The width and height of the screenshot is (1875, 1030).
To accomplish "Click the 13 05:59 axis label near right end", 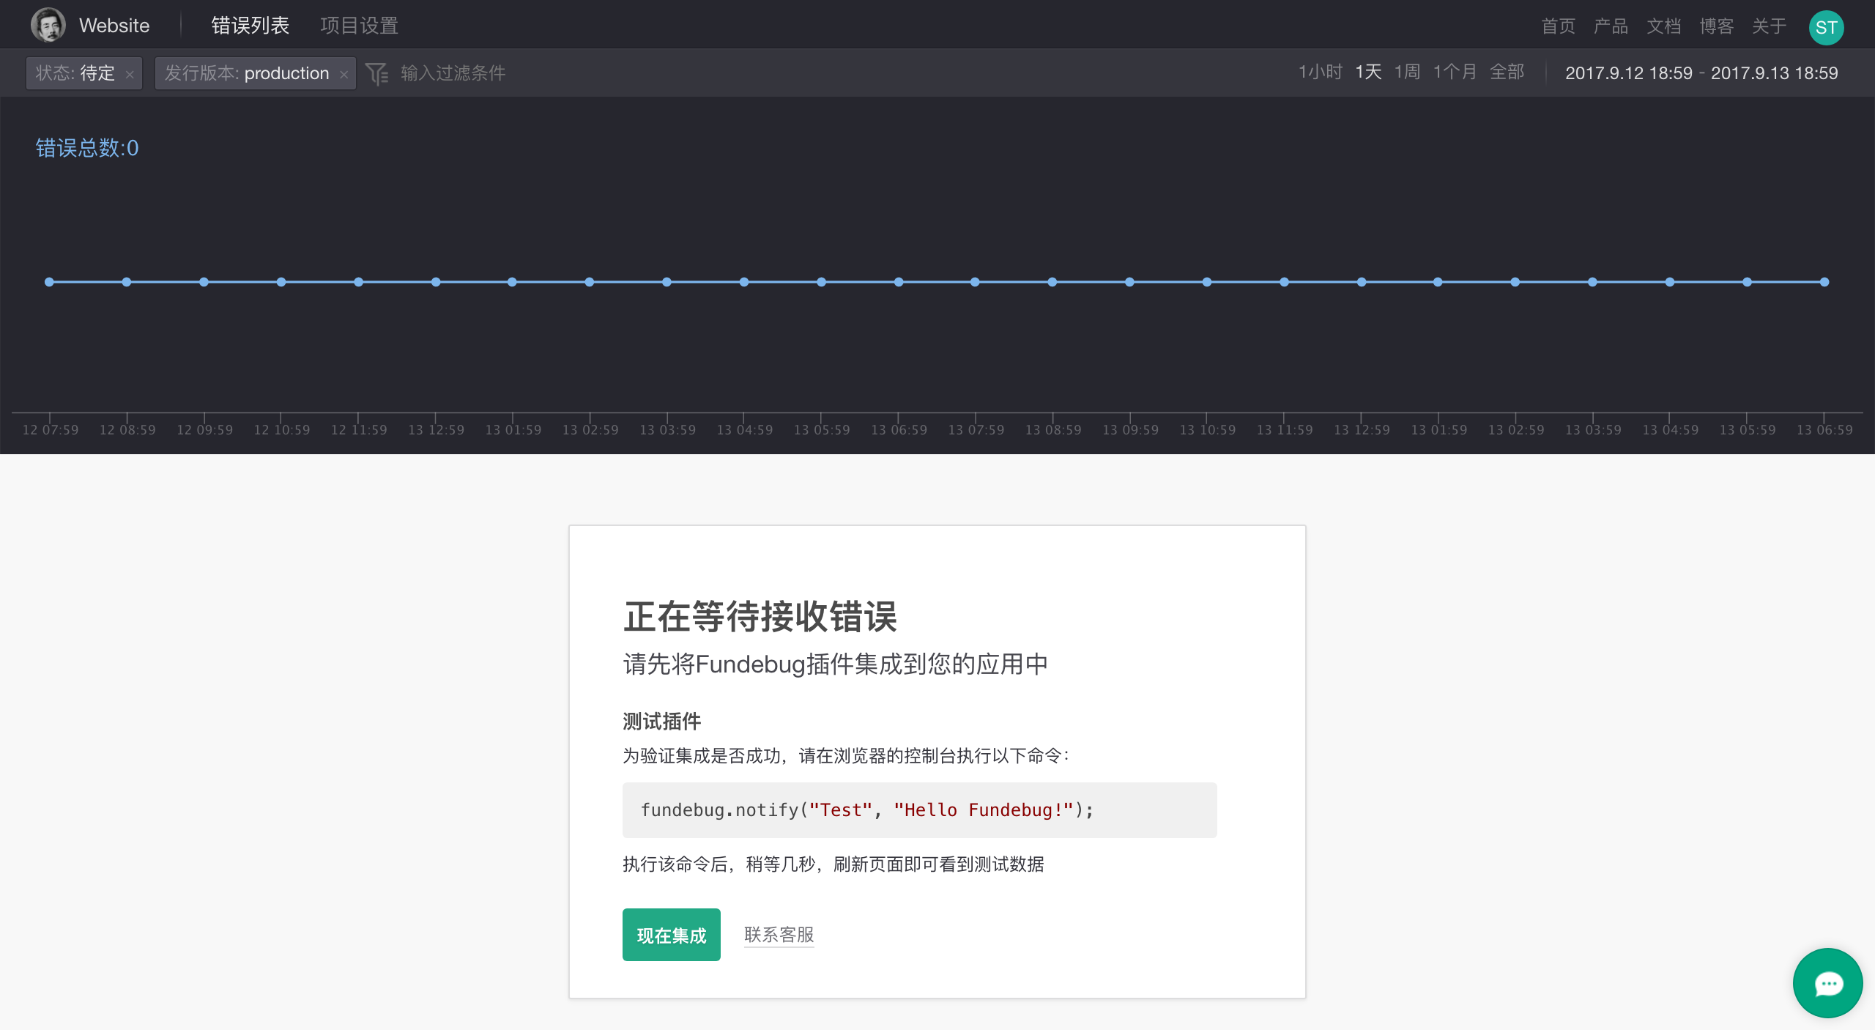I will click(x=1747, y=430).
